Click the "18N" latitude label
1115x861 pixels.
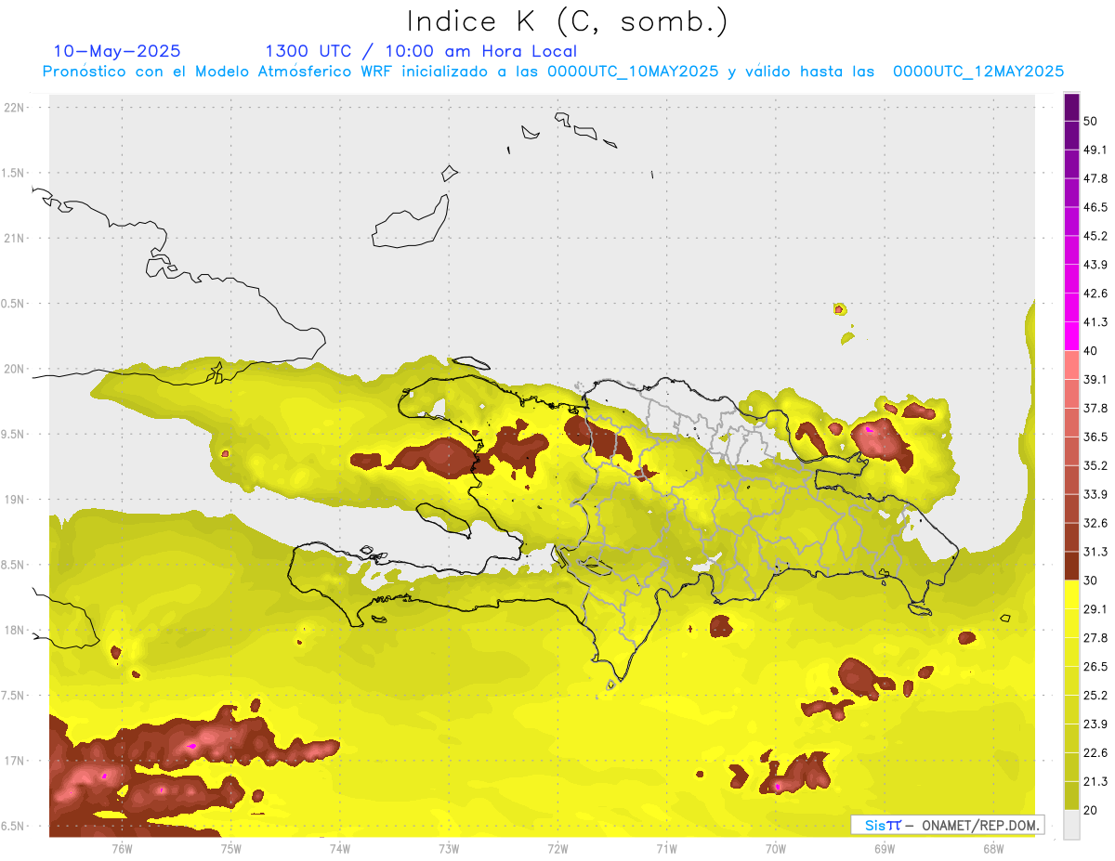tap(14, 631)
